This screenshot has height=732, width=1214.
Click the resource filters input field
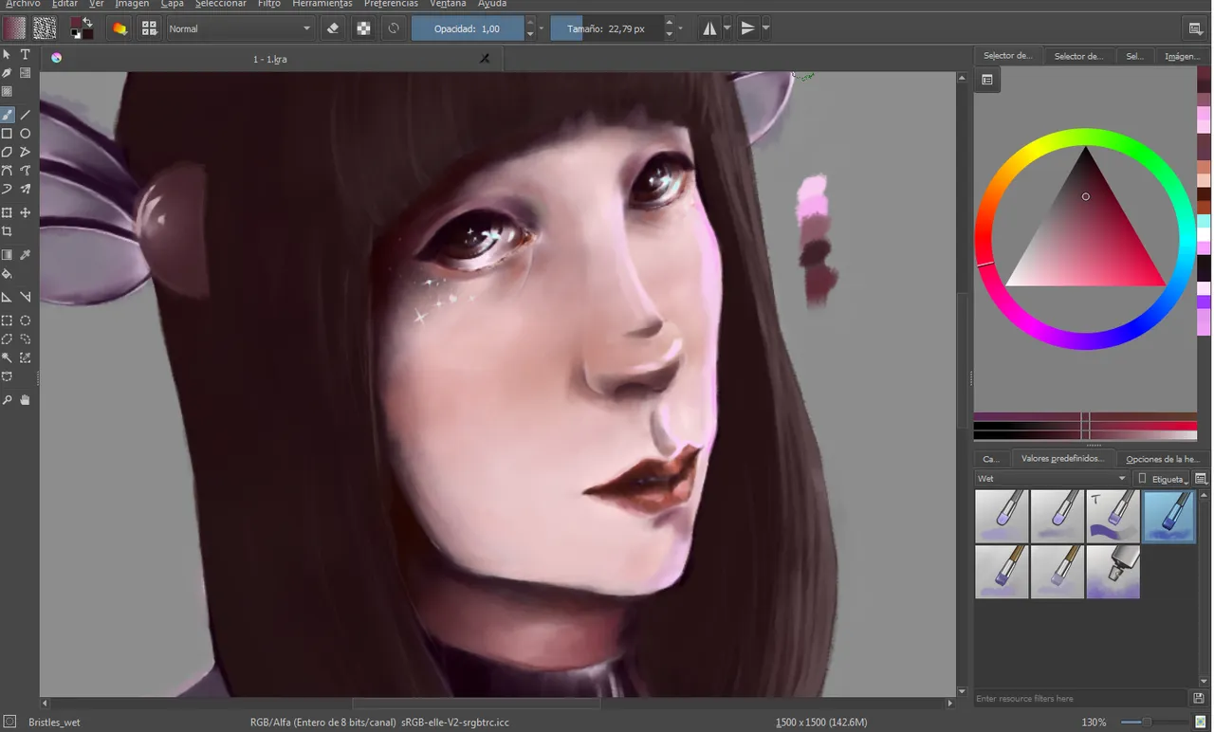(x=1080, y=699)
